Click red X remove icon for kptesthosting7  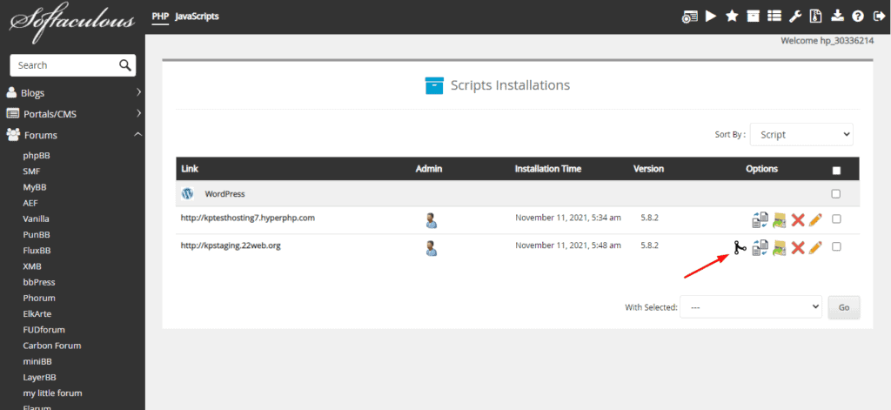(798, 219)
